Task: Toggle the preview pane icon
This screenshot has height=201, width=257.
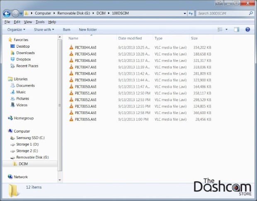Action: tap(237, 30)
